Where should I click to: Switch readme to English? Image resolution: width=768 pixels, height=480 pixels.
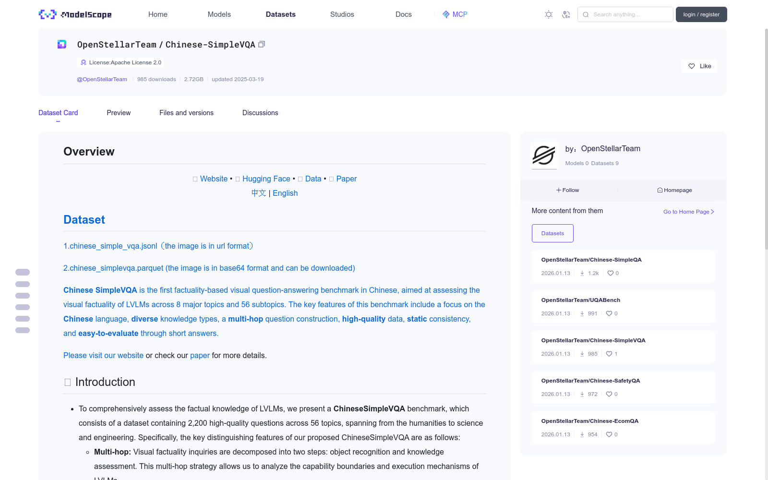pos(285,193)
